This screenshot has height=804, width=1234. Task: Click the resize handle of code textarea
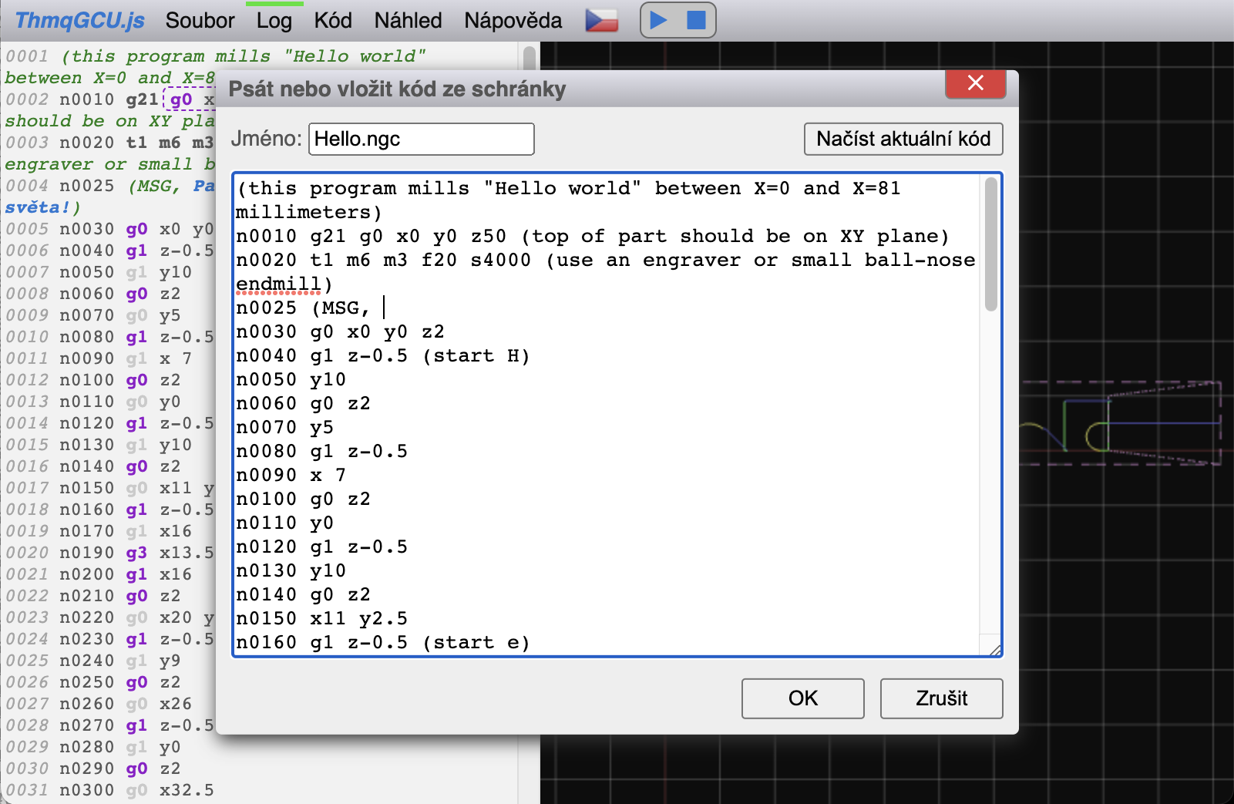(x=994, y=649)
